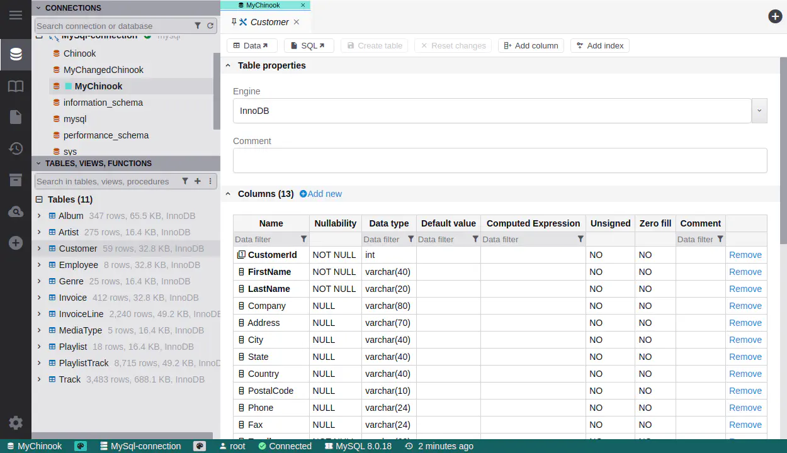Open the Engine dropdown arrow
Screen dimensions: 787x453
[759, 111]
